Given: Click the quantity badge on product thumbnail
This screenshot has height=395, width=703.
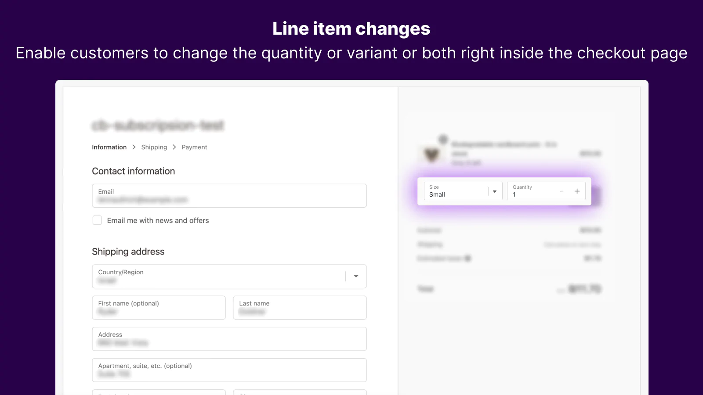Looking at the screenshot, I should pos(443,140).
